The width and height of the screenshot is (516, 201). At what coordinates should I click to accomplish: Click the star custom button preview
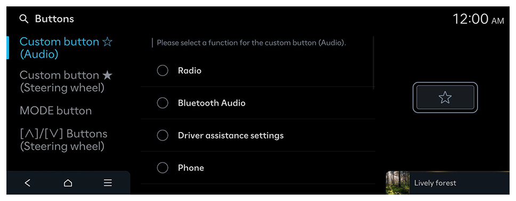point(445,97)
